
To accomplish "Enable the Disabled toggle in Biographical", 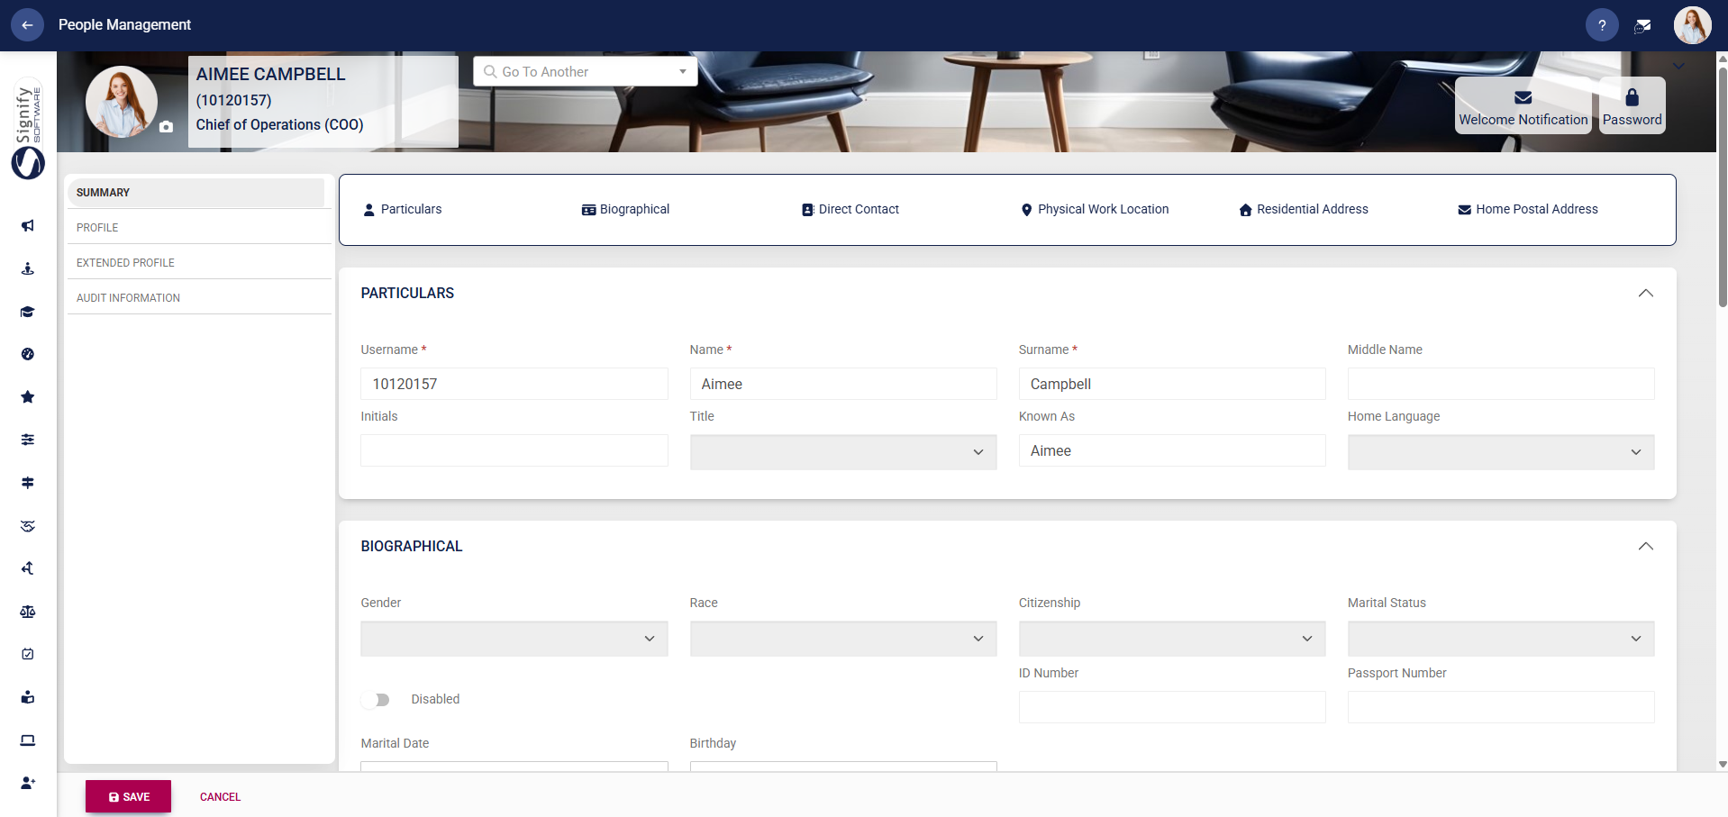I will tap(376, 700).
